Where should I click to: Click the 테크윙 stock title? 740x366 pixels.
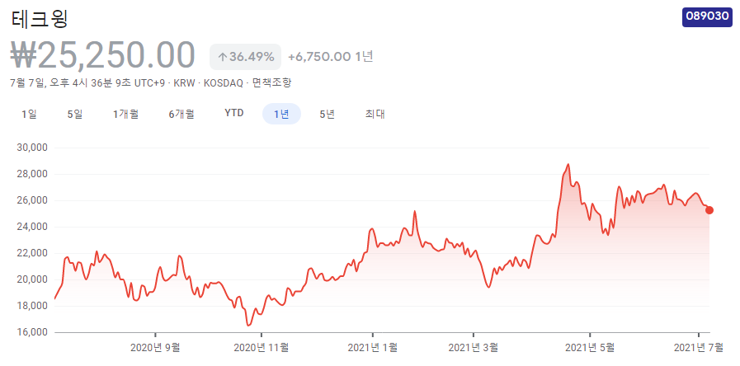40,18
